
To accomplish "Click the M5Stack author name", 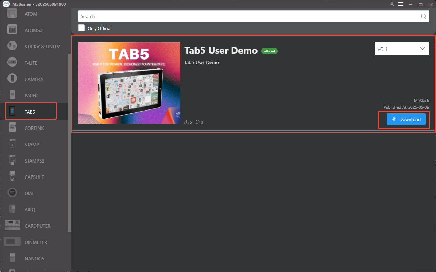I will point(421,101).
